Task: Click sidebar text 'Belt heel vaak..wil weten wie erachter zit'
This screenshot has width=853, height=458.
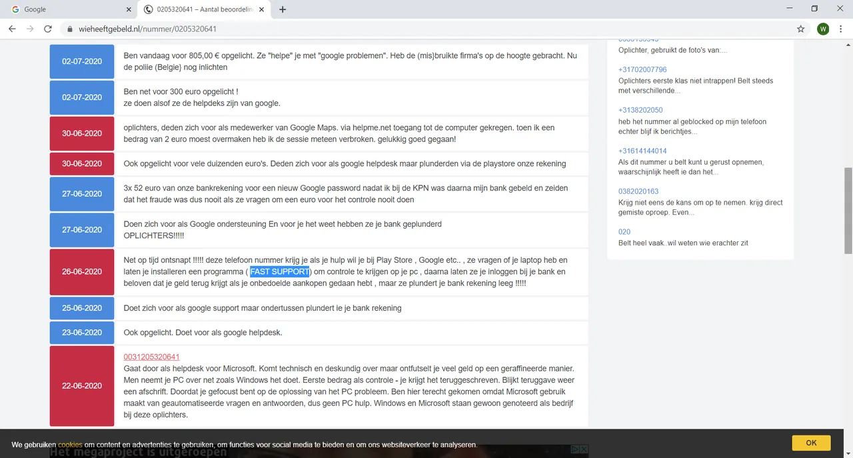Action: coord(683,243)
